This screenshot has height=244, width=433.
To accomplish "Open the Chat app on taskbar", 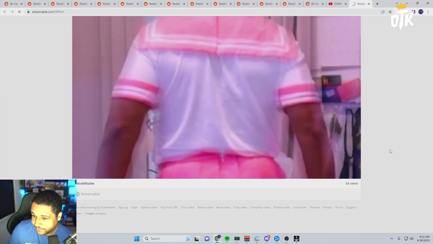I will click(207, 239).
